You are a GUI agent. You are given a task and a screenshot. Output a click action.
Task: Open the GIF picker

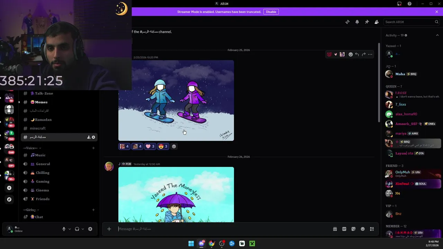click(344, 229)
